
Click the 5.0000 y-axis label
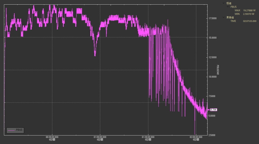pyautogui.click(x=212, y=116)
